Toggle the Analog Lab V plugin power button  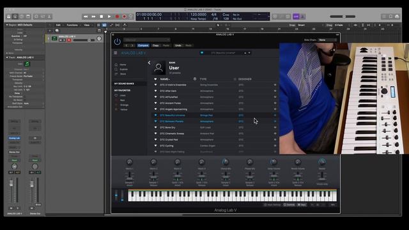click(x=118, y=42)
